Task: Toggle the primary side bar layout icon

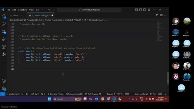Action: click(x=136, y=10)
